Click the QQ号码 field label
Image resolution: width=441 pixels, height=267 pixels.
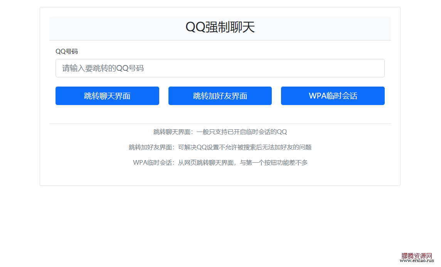(x=67, y=52)
